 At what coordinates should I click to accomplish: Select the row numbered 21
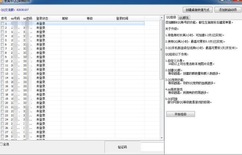point(72,107)
